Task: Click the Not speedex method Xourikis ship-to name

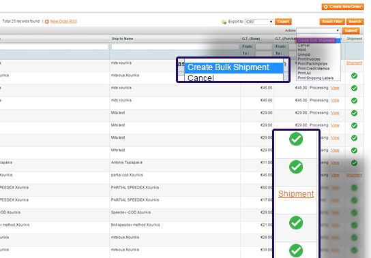Action: (135, 225)
